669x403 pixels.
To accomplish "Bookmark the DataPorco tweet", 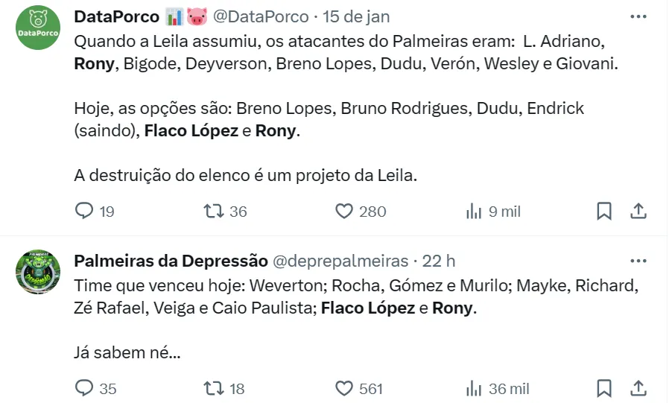I will coord(604,212).
